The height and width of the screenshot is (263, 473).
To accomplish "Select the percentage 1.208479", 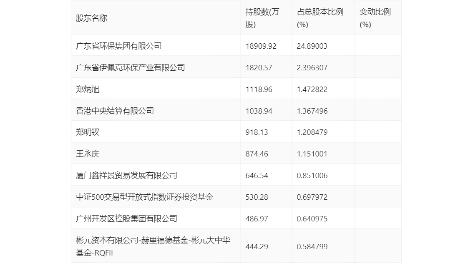I will [x=312, y=132].
